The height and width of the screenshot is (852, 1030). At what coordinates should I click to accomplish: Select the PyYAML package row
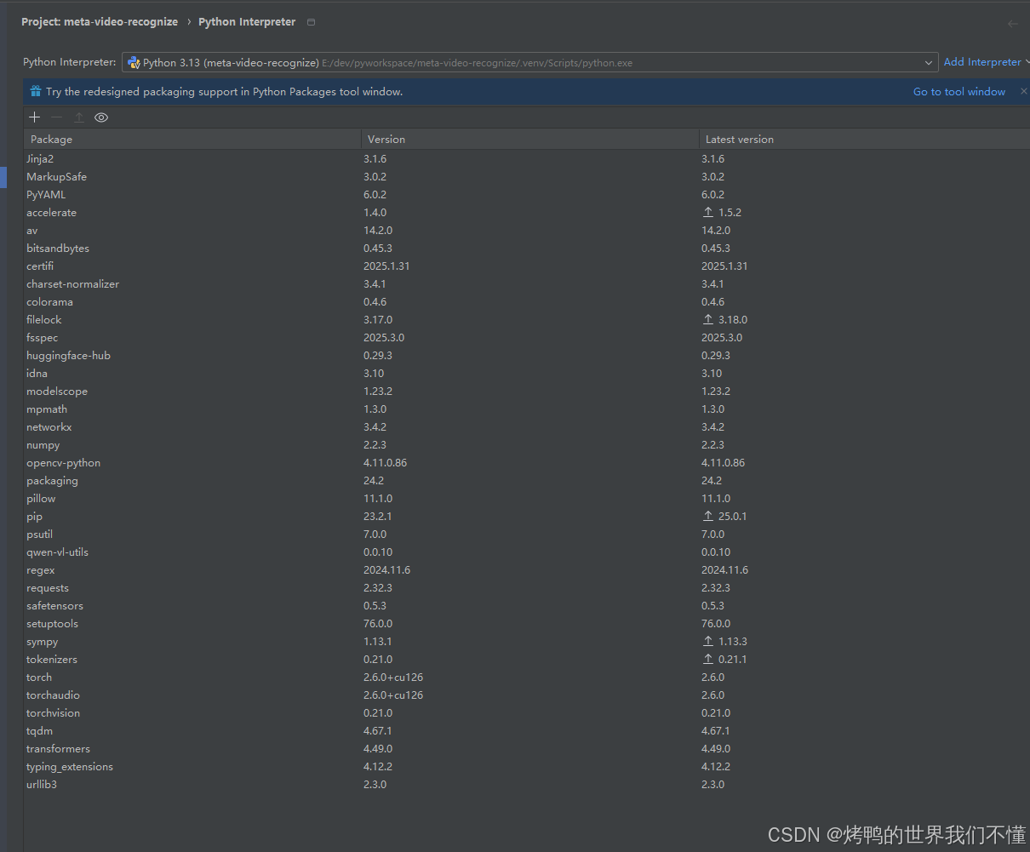[x=527, y=195]
